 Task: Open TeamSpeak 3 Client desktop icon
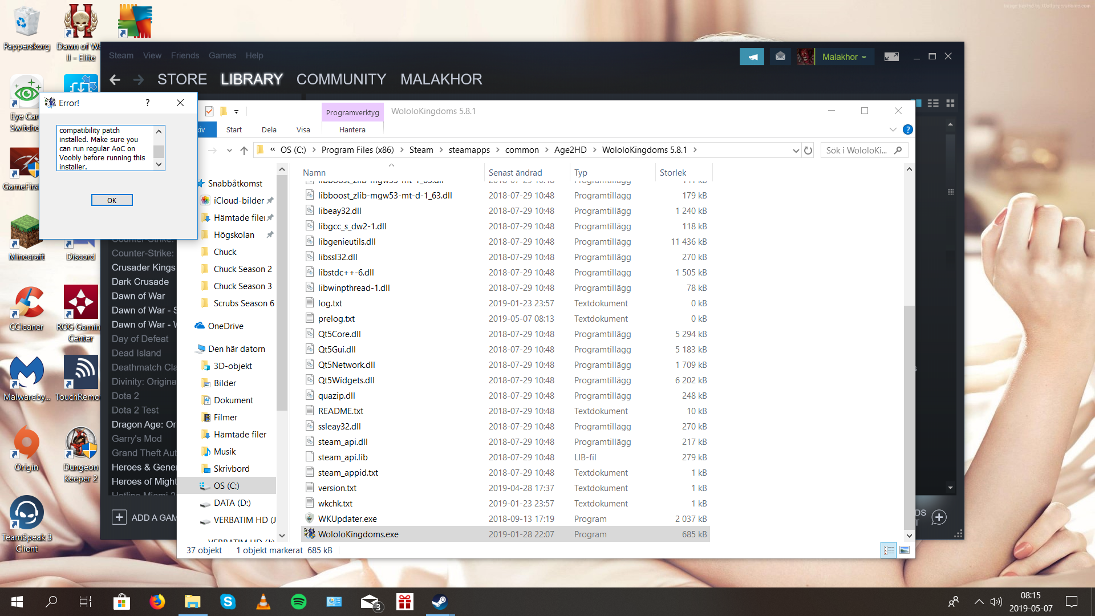27,524
